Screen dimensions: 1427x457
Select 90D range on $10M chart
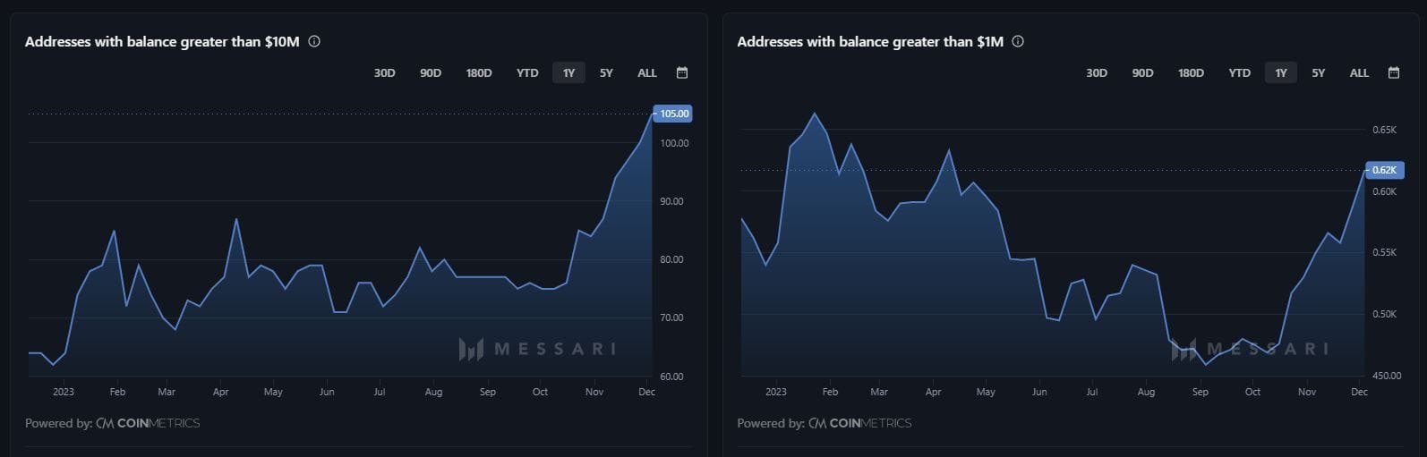(x=431, y=73)
